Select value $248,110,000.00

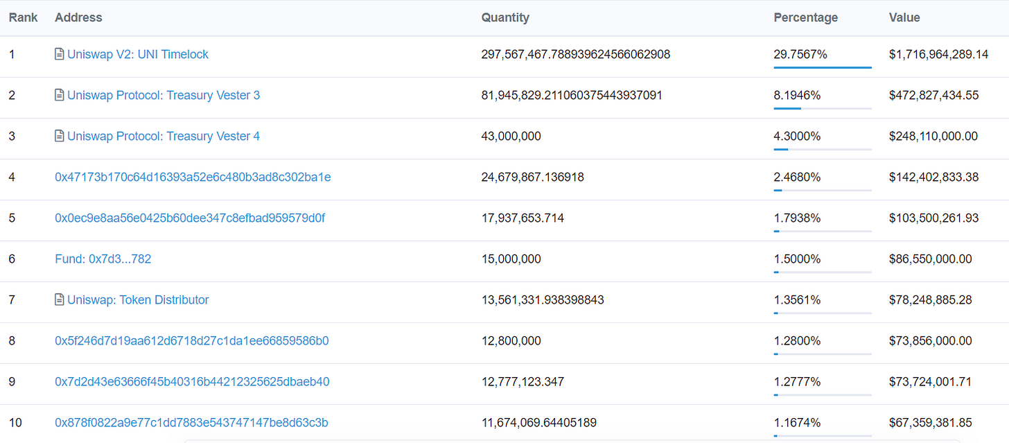click(933, 136)
